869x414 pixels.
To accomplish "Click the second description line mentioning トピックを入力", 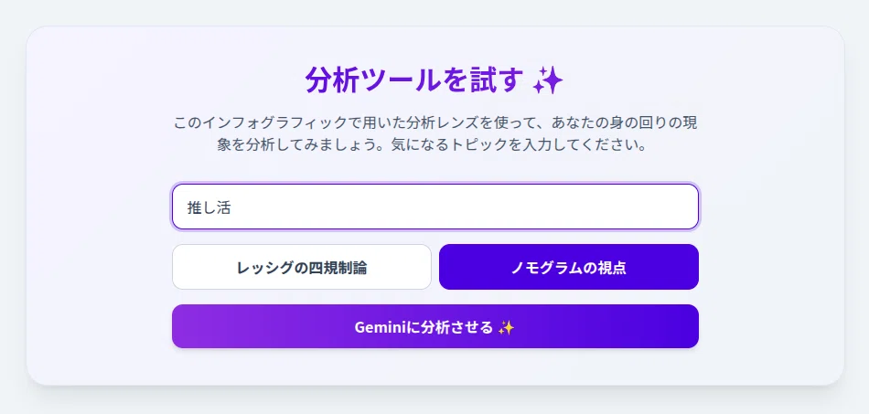I will click(x=431, y=145).
